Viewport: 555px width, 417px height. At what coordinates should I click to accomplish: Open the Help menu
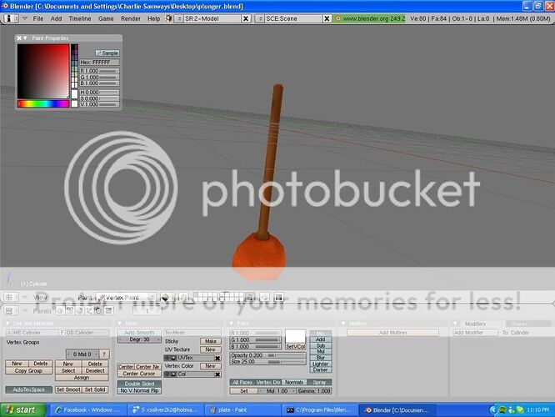tap(154, 18)
